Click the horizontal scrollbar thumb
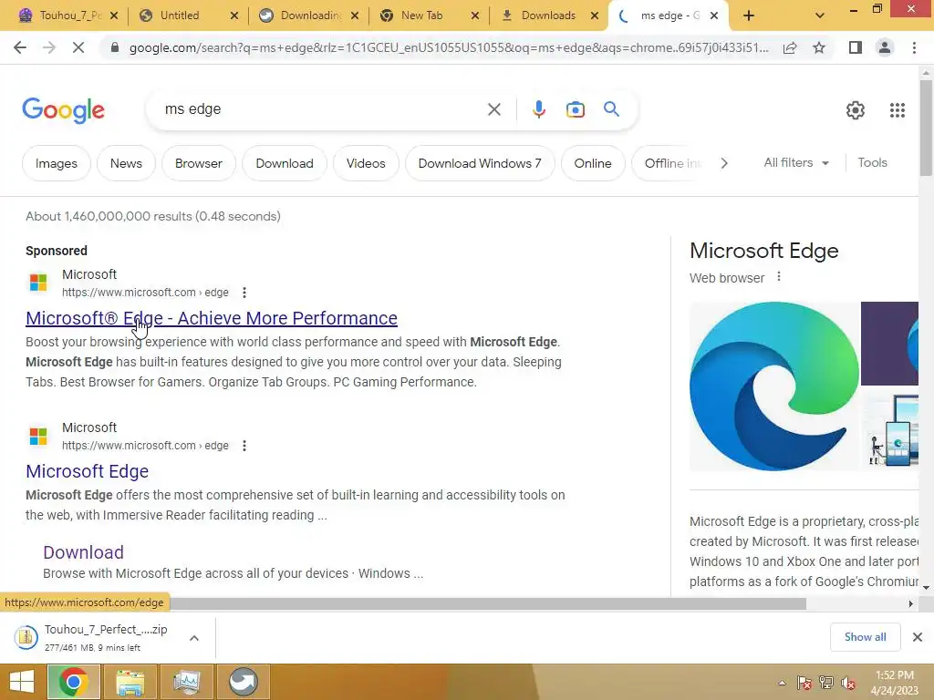Screen dimensions: 934x700 (487, 604)
